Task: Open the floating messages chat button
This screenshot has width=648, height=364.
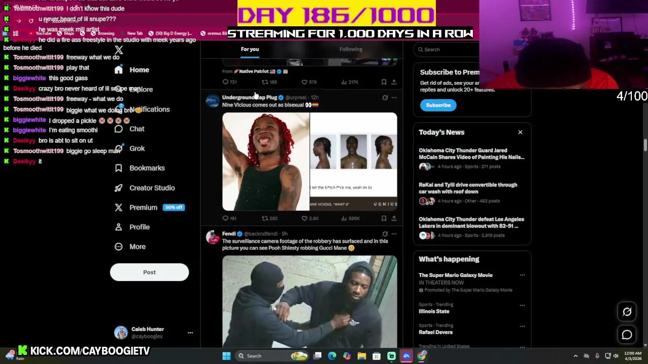Action: pos(627,335)
